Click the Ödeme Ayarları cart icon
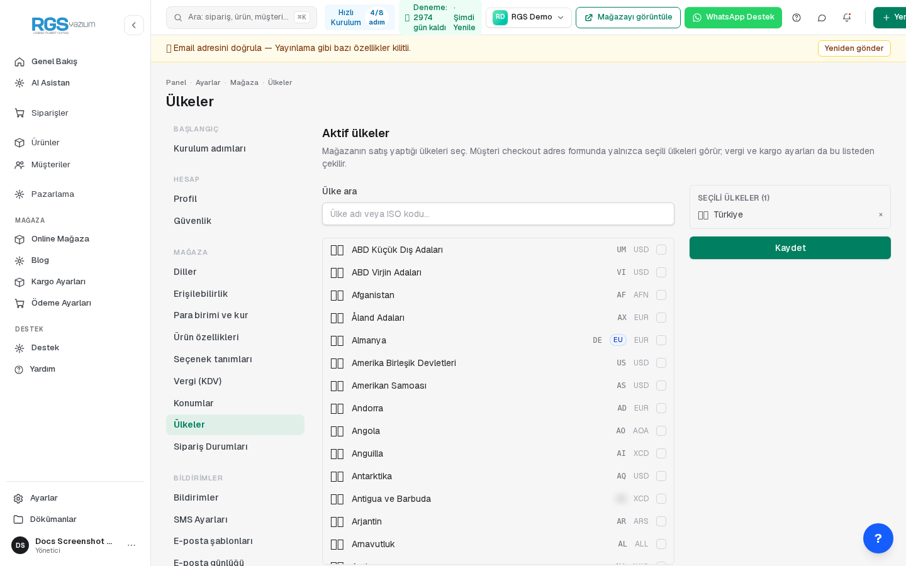The height and width of the screenshot is (566, 906). (20, 303)
